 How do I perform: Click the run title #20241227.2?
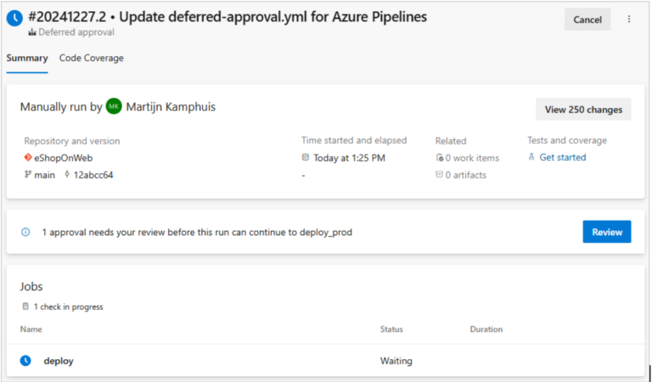click(228, 17)
